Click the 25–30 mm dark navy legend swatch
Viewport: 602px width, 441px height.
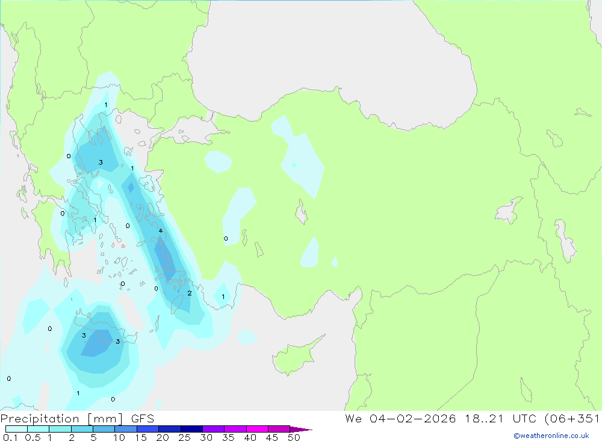(191, 429)
